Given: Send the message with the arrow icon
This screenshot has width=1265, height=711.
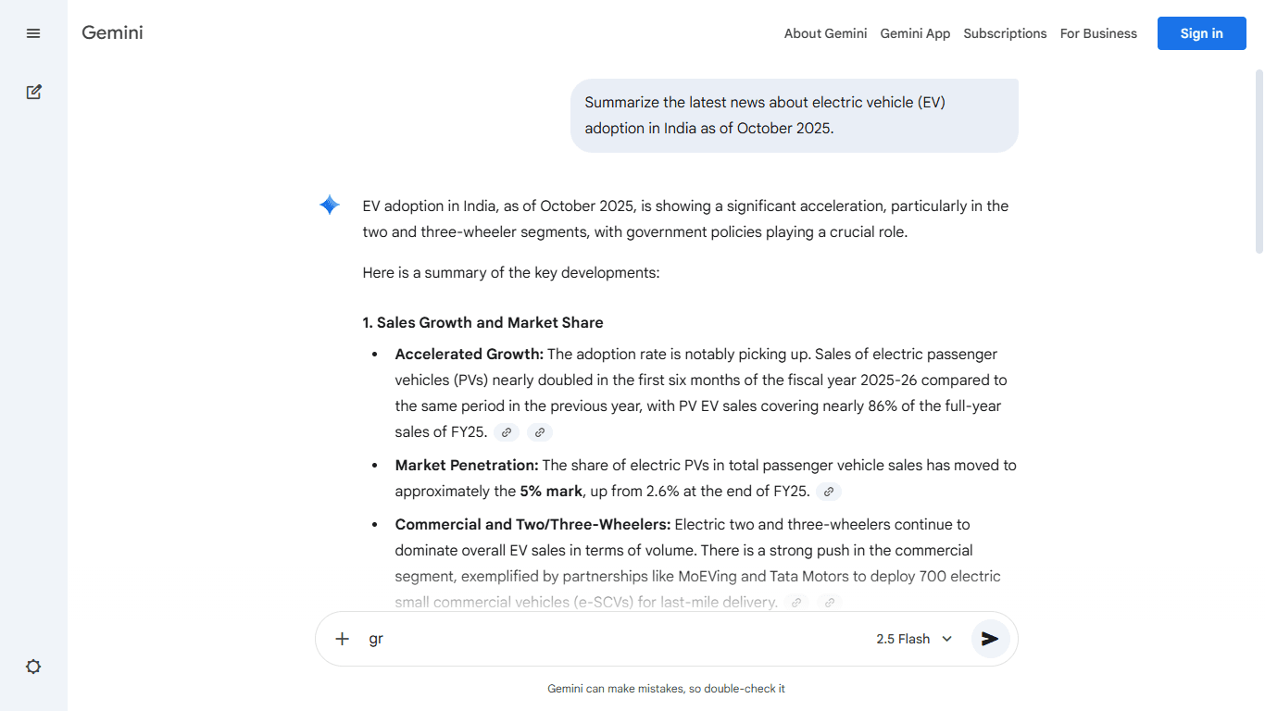Looking at the screenshot, I should tap(990, 639).
